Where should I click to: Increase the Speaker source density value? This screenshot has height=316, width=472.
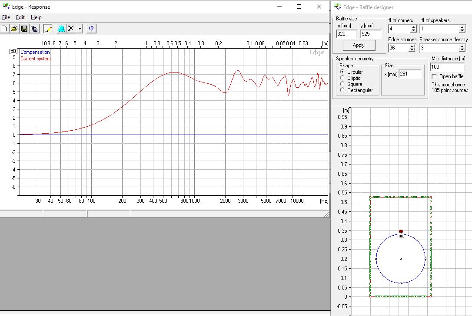pos(462,46)
